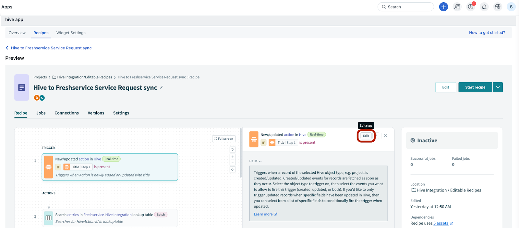Center the recipe canvas with fit icon
This screenshot has width=519, height=228.
[x=233, y=169]
